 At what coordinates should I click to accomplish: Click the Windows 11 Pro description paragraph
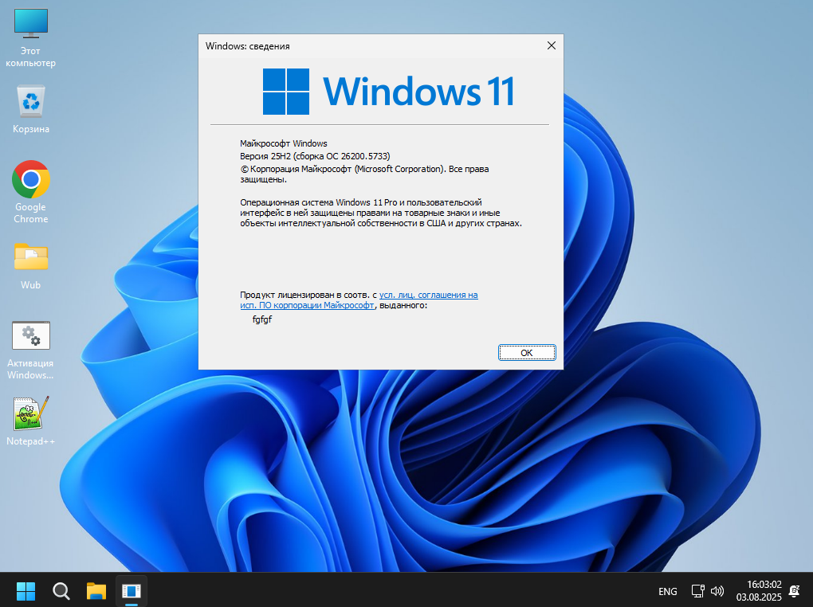[380, 213]
